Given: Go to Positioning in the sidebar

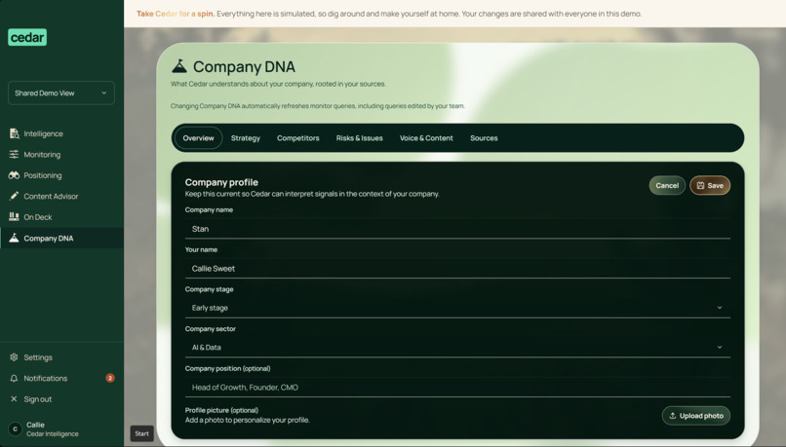Looking at the screenshot, I should tap(43, 175).
